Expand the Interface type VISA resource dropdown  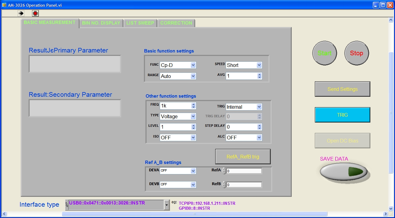pos(167,205)
